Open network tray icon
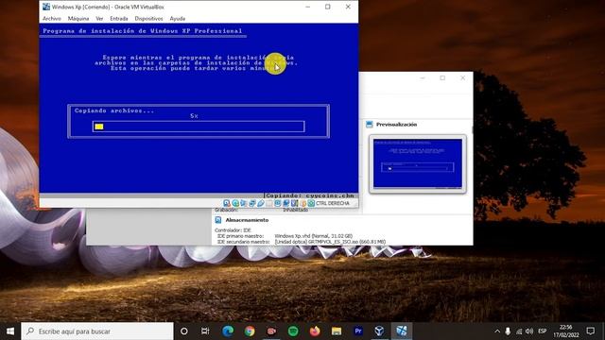Viewport: 605px width, 340px height. click(519, 331)
